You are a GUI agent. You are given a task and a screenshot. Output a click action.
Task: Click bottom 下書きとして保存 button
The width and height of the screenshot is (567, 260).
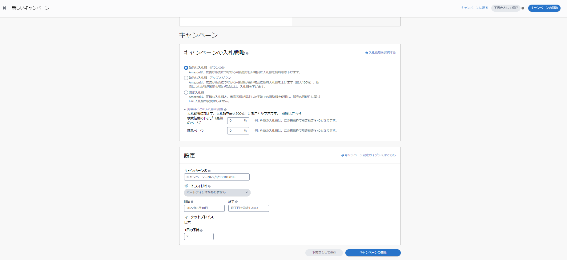click(324, 253)
